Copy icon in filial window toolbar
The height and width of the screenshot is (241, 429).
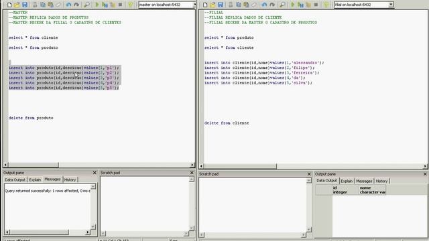[x=239, y=5]
